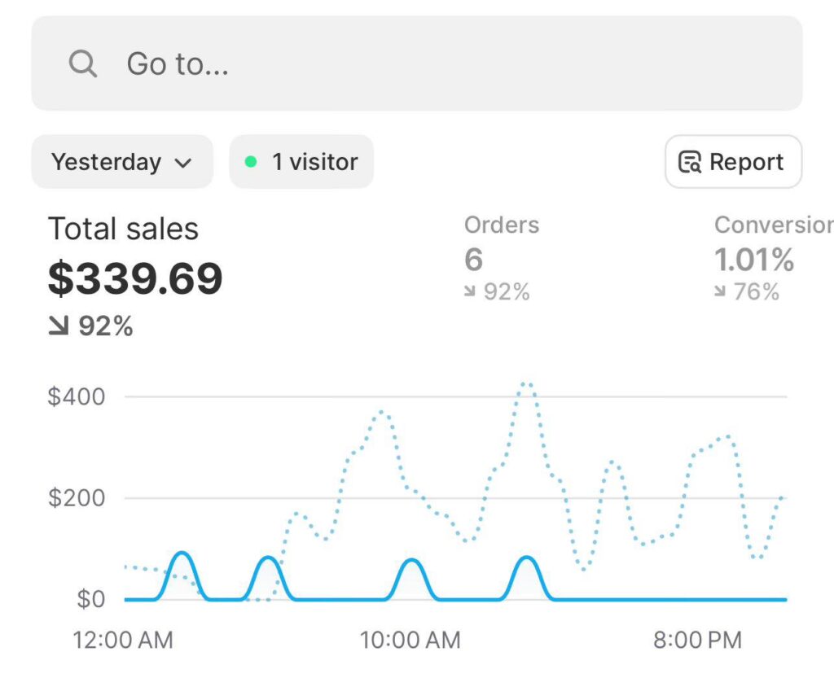Click the 1.01% conversion rate value
Screen dimensions: 834x678
pyautogui.click(x=754, y=260)
